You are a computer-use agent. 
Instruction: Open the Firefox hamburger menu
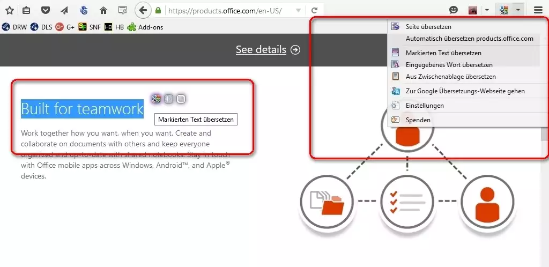[538, 10]
